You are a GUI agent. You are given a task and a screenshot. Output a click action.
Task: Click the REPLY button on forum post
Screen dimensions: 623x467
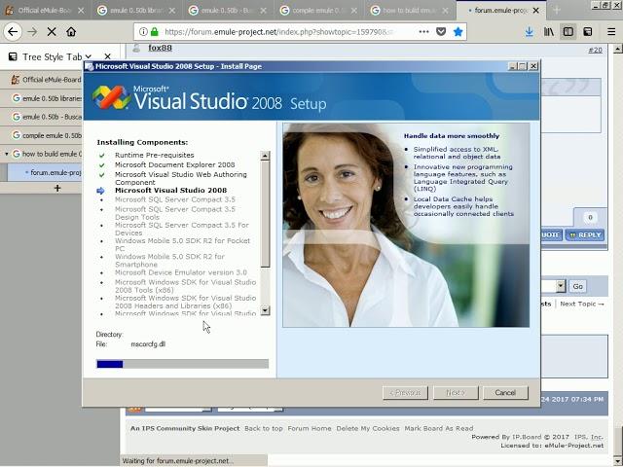(x=585, y=235)
